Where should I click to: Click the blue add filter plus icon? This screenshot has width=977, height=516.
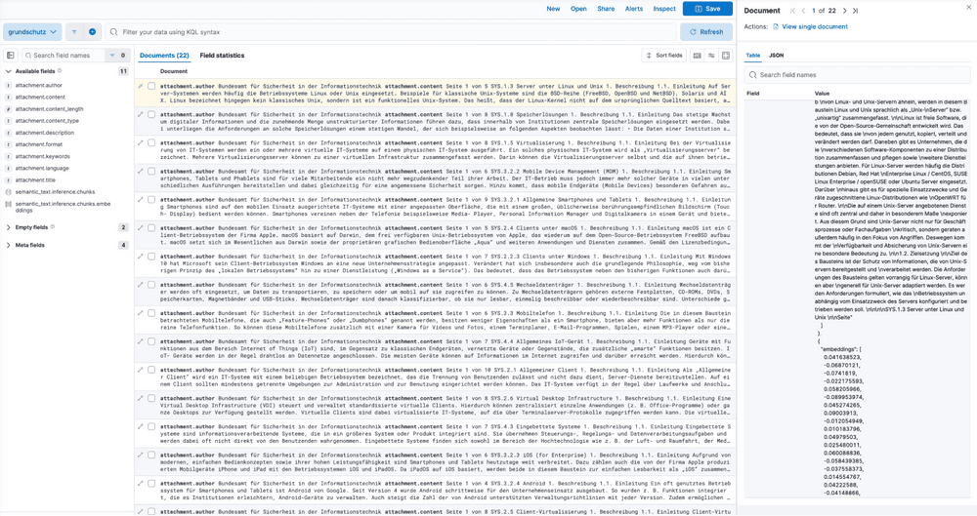92,32
